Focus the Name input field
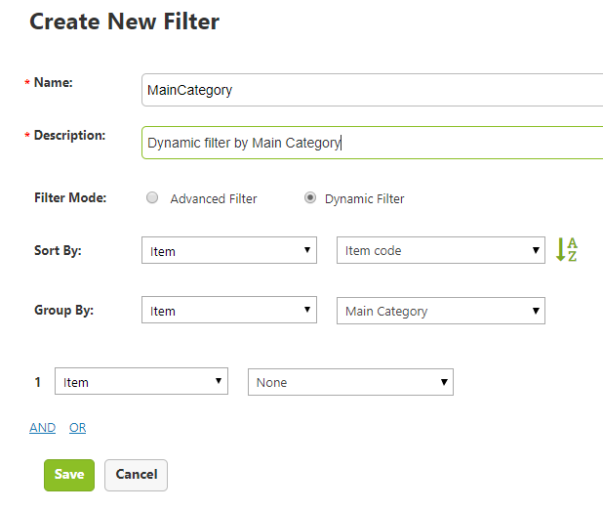This screenshot has height=510, width=603. tap(373, 90)
